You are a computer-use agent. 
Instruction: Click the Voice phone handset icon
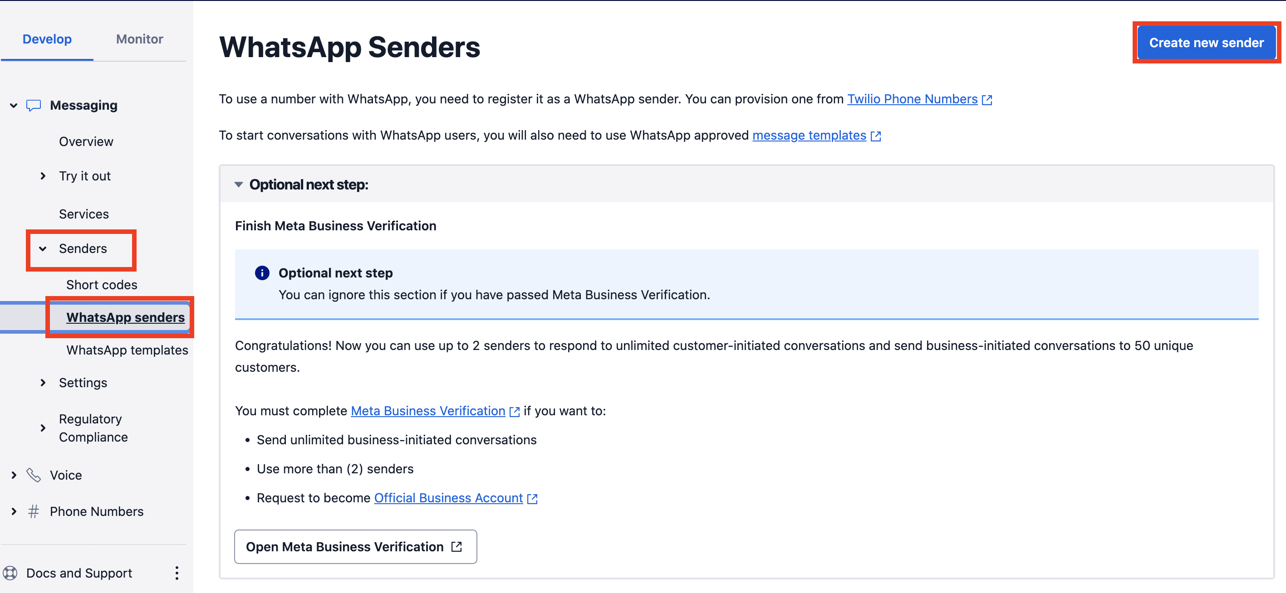34,475
